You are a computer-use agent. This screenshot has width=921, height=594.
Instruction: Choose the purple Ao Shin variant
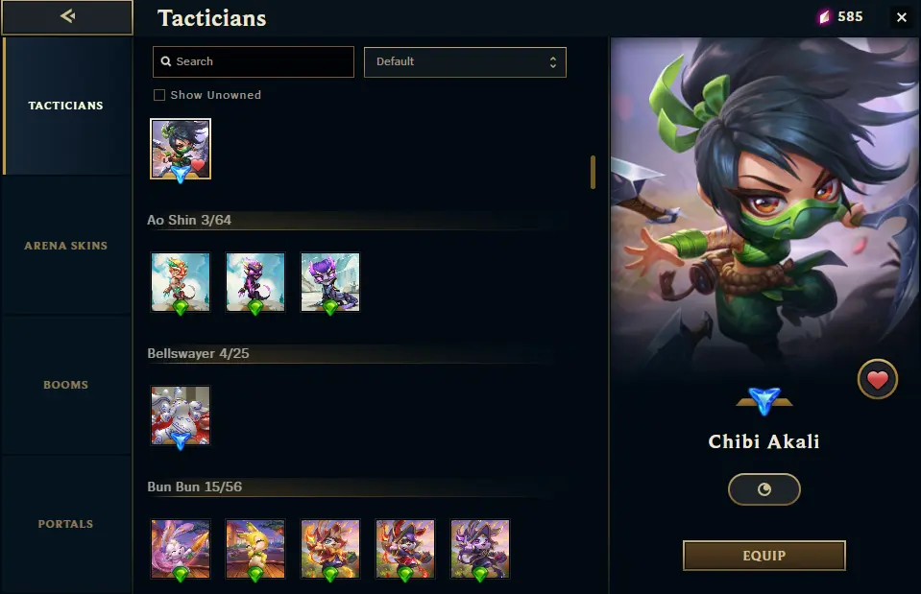[255, 282]
